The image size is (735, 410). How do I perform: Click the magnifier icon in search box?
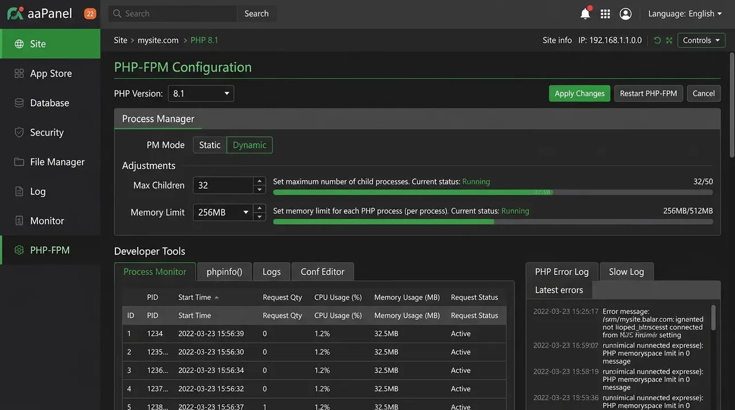tap(117, 14)
